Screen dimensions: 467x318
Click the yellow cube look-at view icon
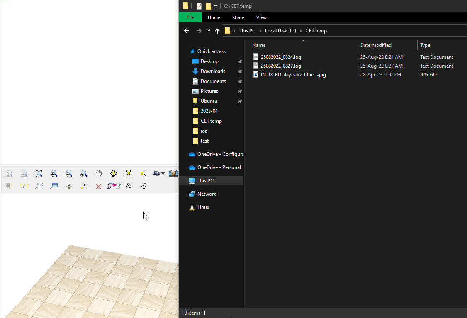(144, 173)
